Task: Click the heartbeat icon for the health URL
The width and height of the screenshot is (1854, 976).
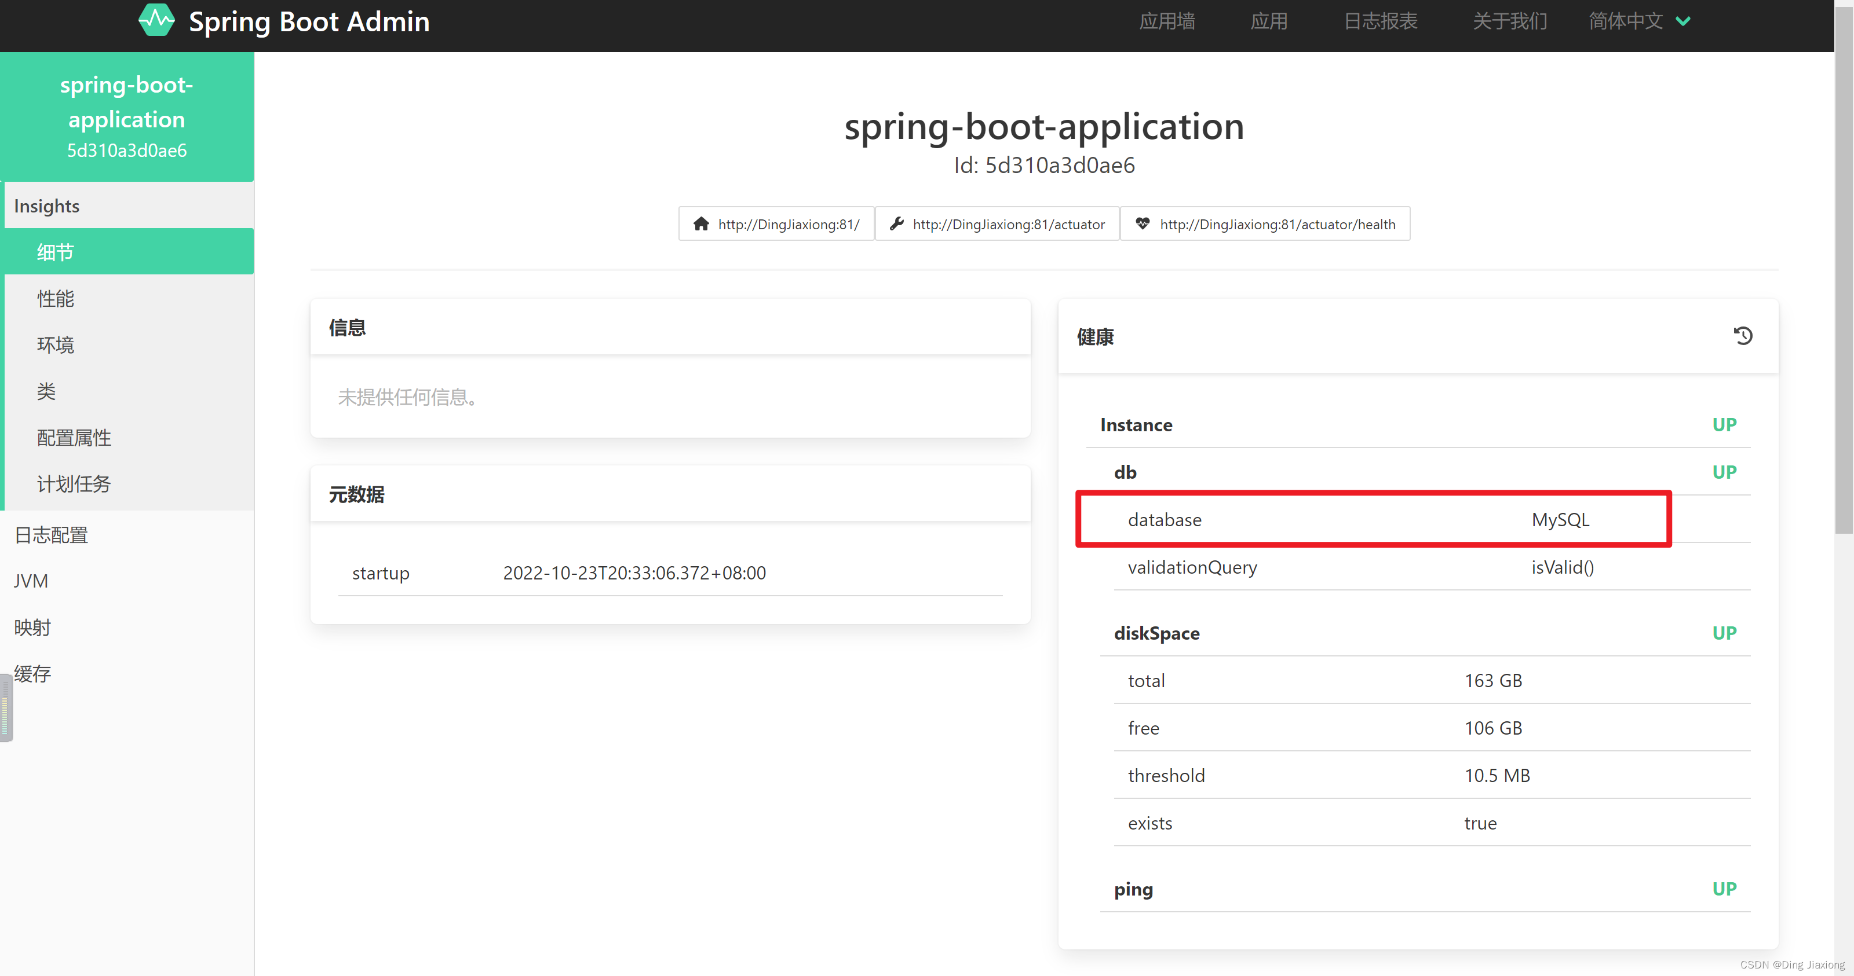Action: (1142, 223)
